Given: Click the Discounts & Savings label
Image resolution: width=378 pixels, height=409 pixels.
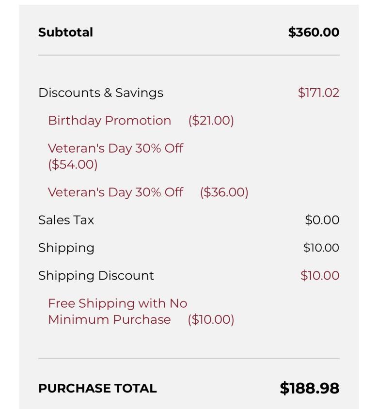Looking at the screenshot, I should pos(101,93).
